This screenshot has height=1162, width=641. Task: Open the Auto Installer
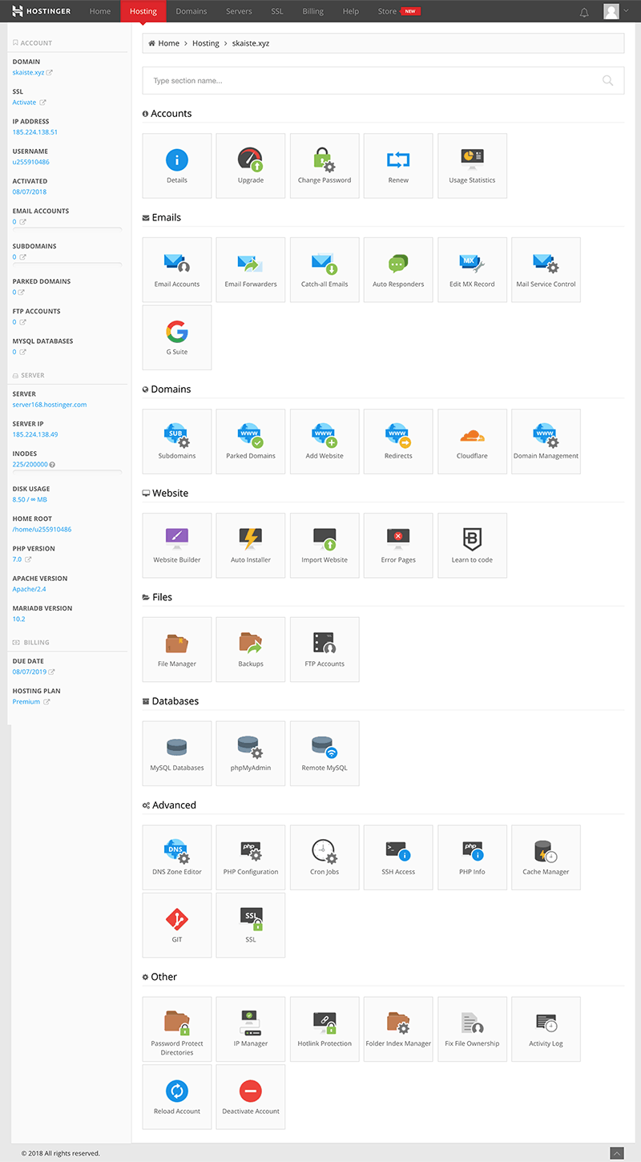[251, 546]
